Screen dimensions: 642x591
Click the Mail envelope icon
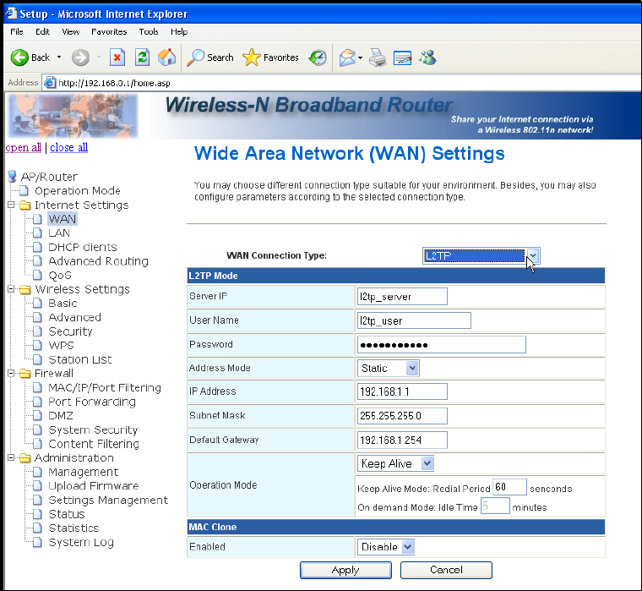pyautogui.click(x=347, y=57)
